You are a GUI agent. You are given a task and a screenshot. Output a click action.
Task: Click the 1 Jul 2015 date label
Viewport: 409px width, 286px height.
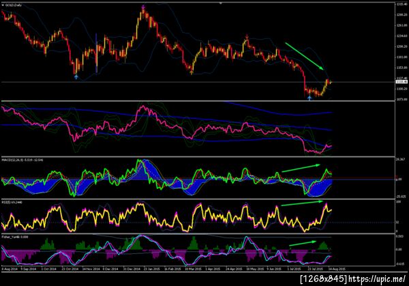[294, 269]
